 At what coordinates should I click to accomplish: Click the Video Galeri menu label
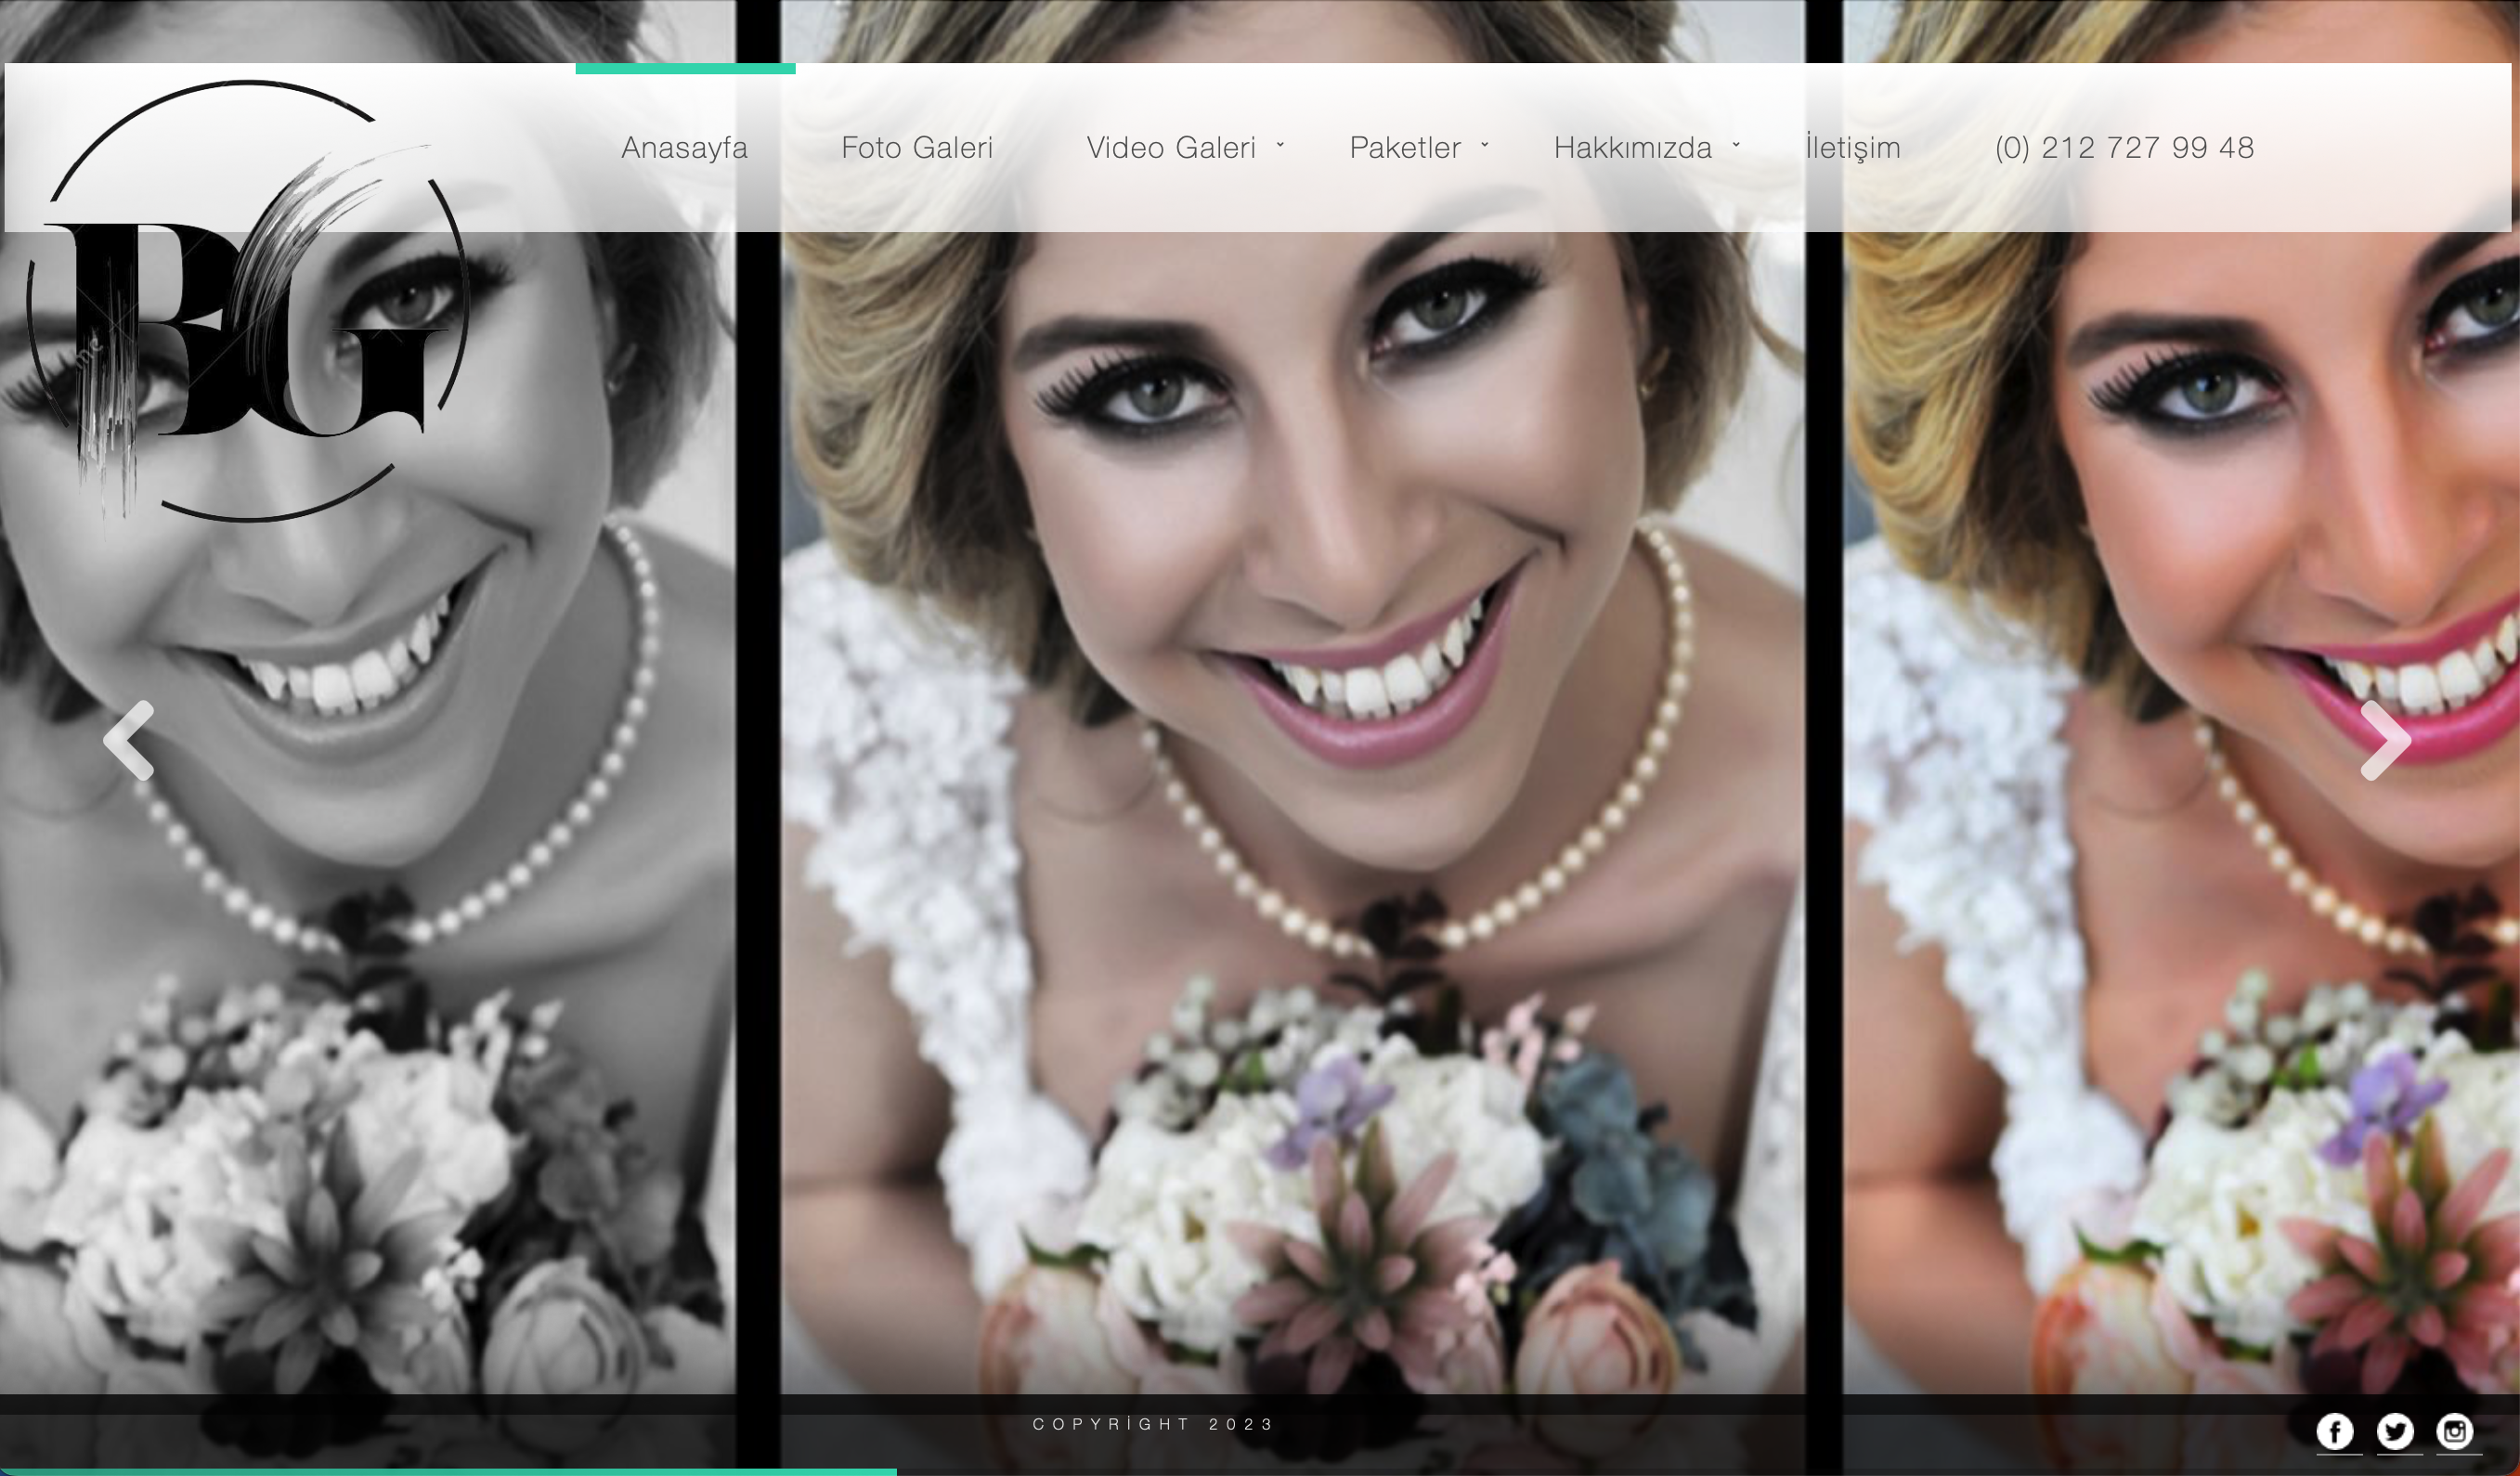1170,148
